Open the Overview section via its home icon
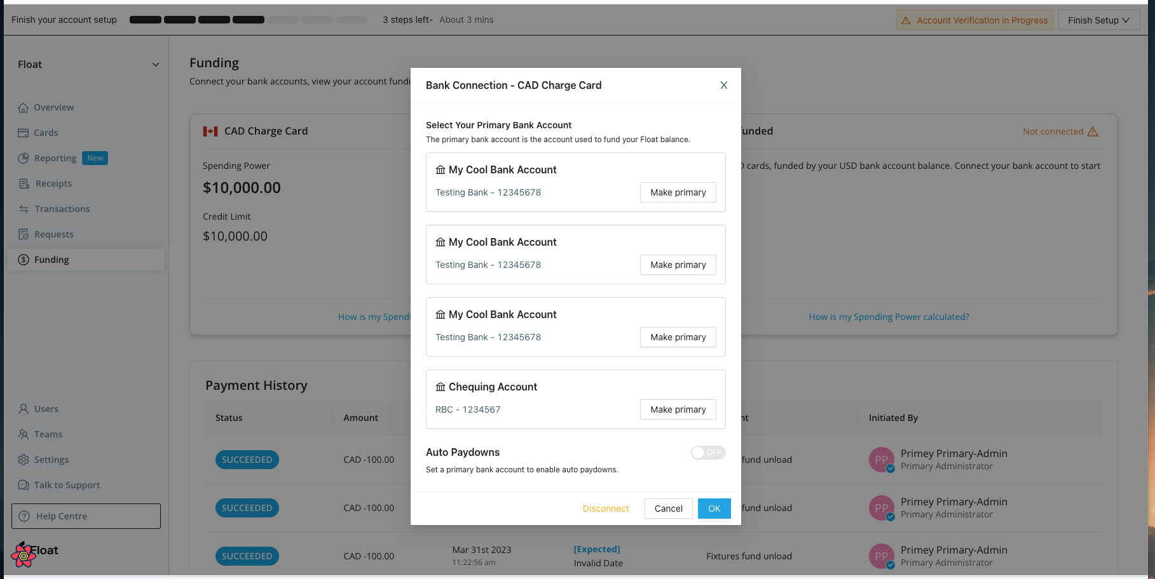Image resolution: width=1155 pixels, height=579 pixels. click(x=24, y=107)
